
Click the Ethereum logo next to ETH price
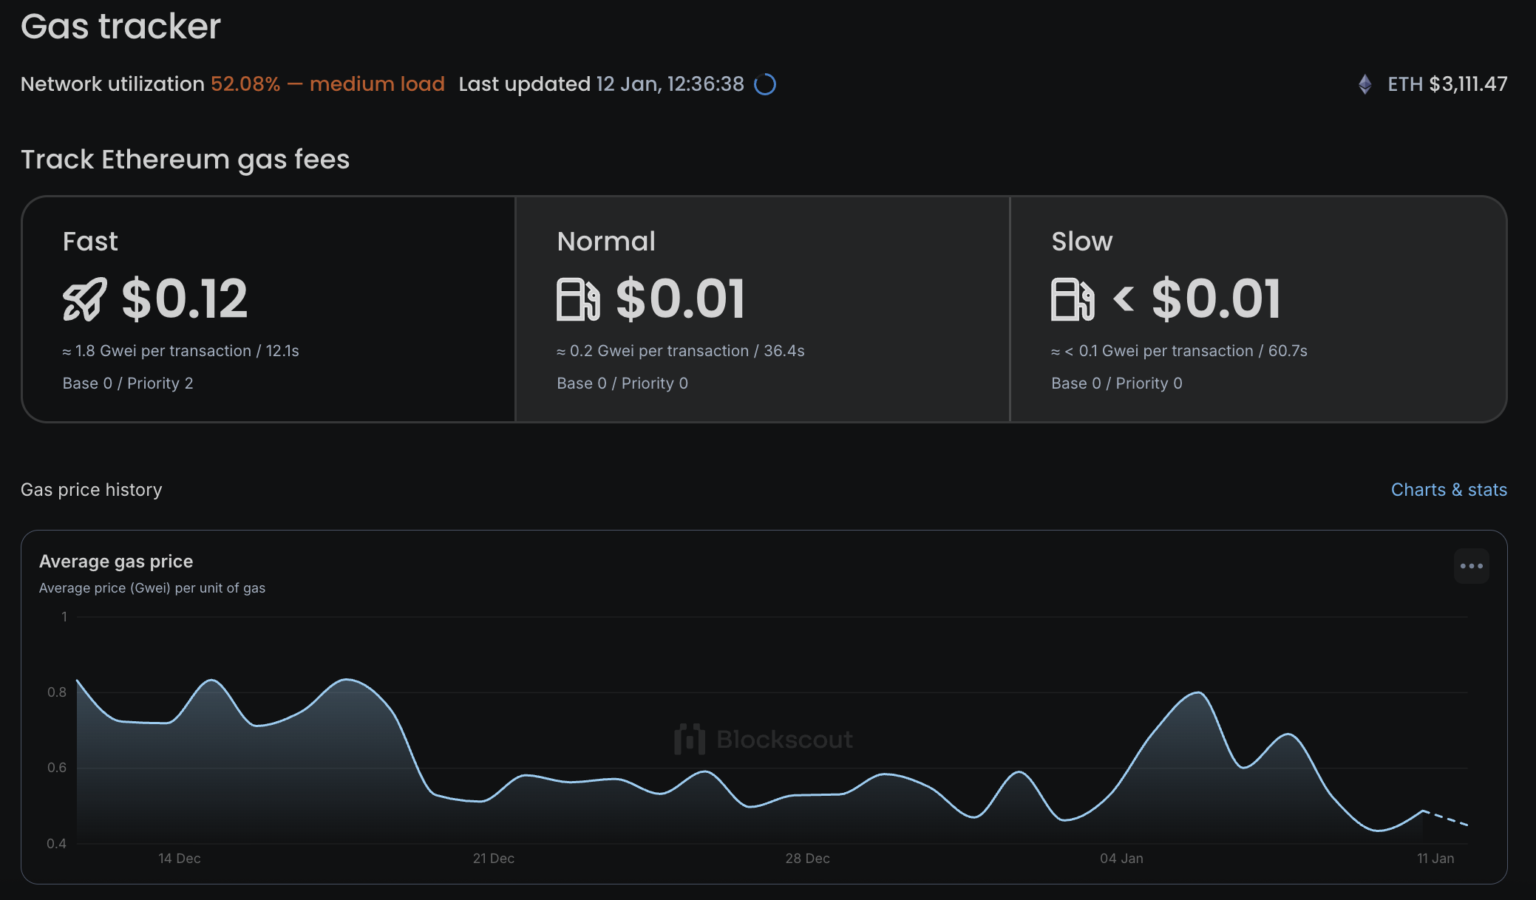click(x=1365, y=83)
